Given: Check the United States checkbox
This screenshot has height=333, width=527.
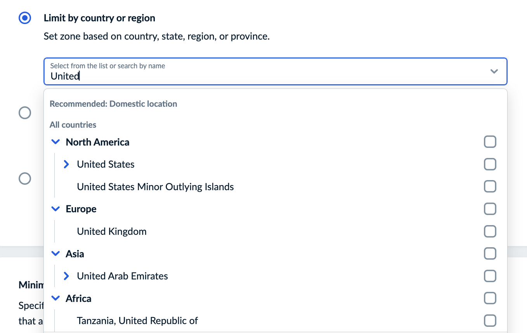Looking at the screenshot, I should click(x=490, y=164).
